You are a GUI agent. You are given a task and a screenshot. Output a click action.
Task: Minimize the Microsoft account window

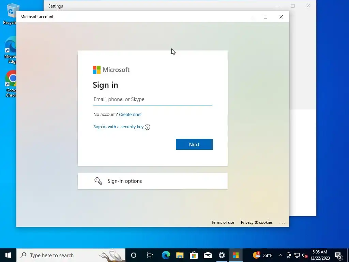coord(250,17)
